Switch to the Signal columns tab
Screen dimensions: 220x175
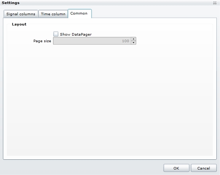[x=21, y=14]
